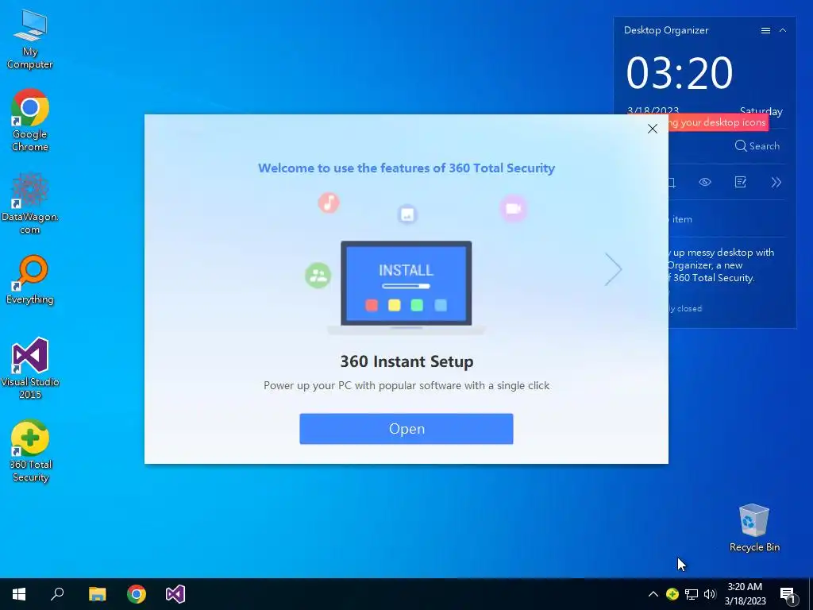Click the Open button for 360 Instant Setup

pos(406,429)
